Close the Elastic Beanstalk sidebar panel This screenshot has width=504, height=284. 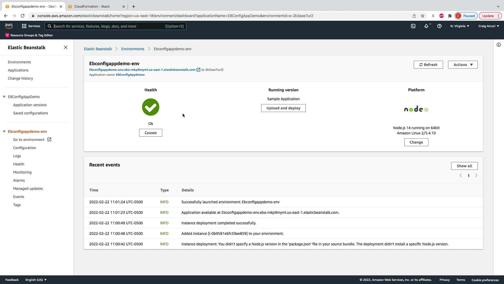pos(65,47)
